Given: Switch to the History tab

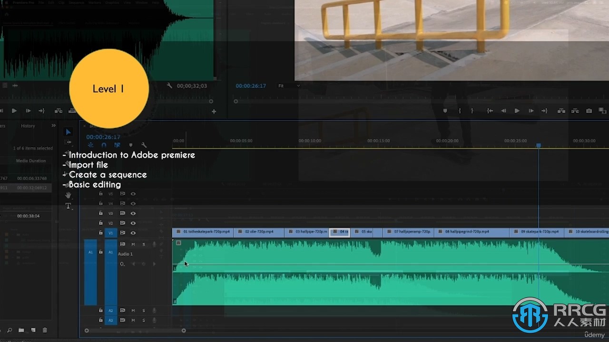Looking at the screenshot, I should [28, 126].
